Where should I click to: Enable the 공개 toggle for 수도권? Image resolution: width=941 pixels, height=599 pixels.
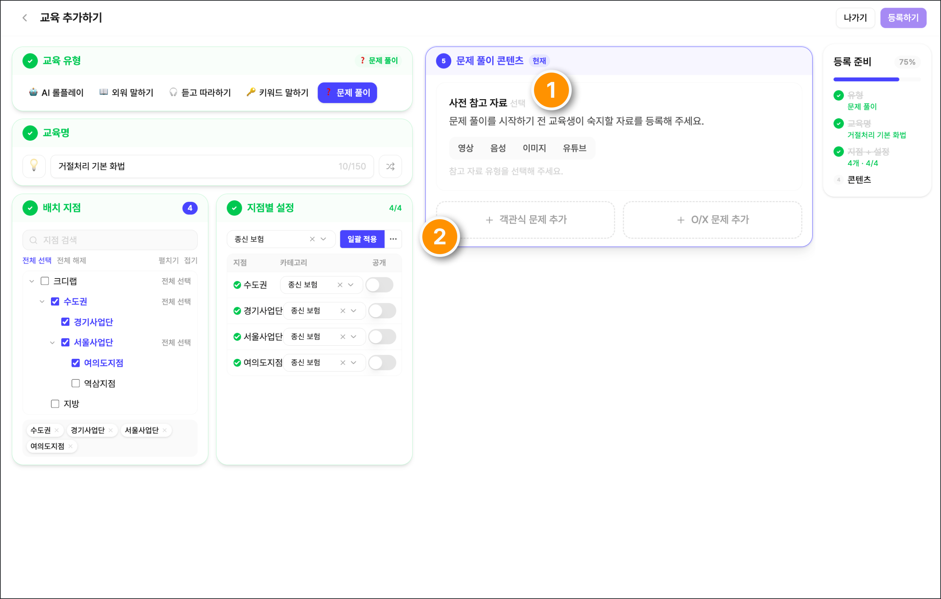pyautogui.click(x=379, y=284)
